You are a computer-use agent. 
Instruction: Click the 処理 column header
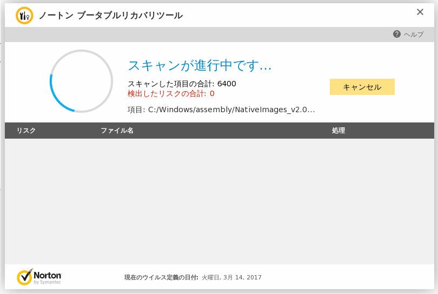339,131
